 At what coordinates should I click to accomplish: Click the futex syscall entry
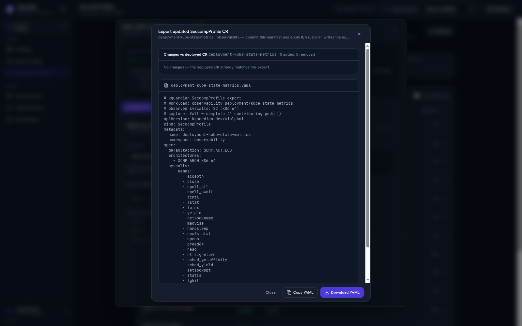point(193,208)
